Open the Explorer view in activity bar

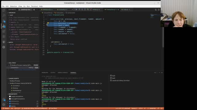(4, 10)
